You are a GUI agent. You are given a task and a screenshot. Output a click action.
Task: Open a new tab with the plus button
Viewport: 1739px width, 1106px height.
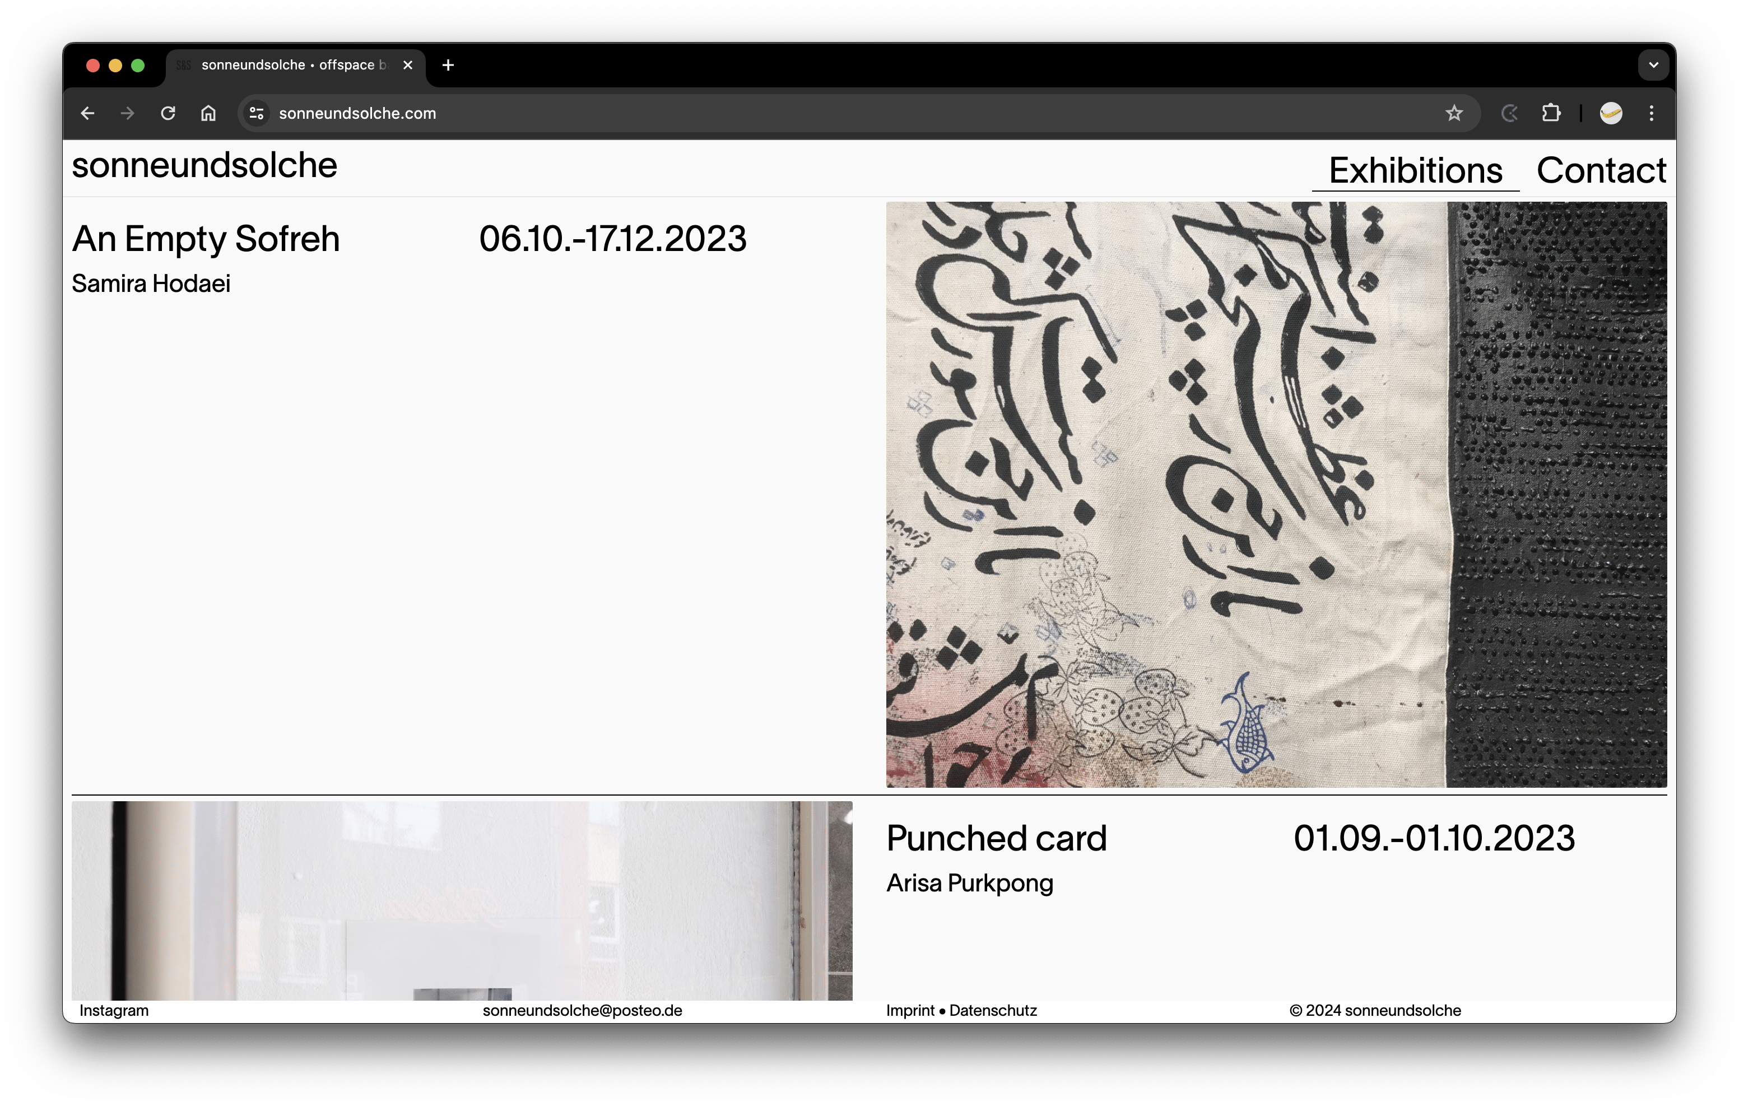pyautogui.click(x=448, y=65)
